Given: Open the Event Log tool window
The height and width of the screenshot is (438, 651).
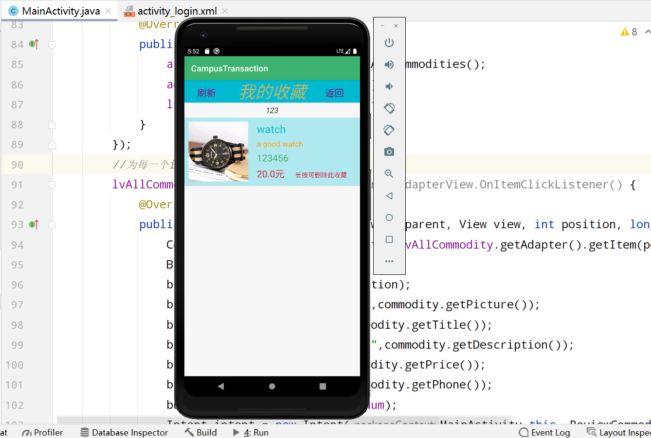Looking at the screenshot, I should [x=544, y=432].
